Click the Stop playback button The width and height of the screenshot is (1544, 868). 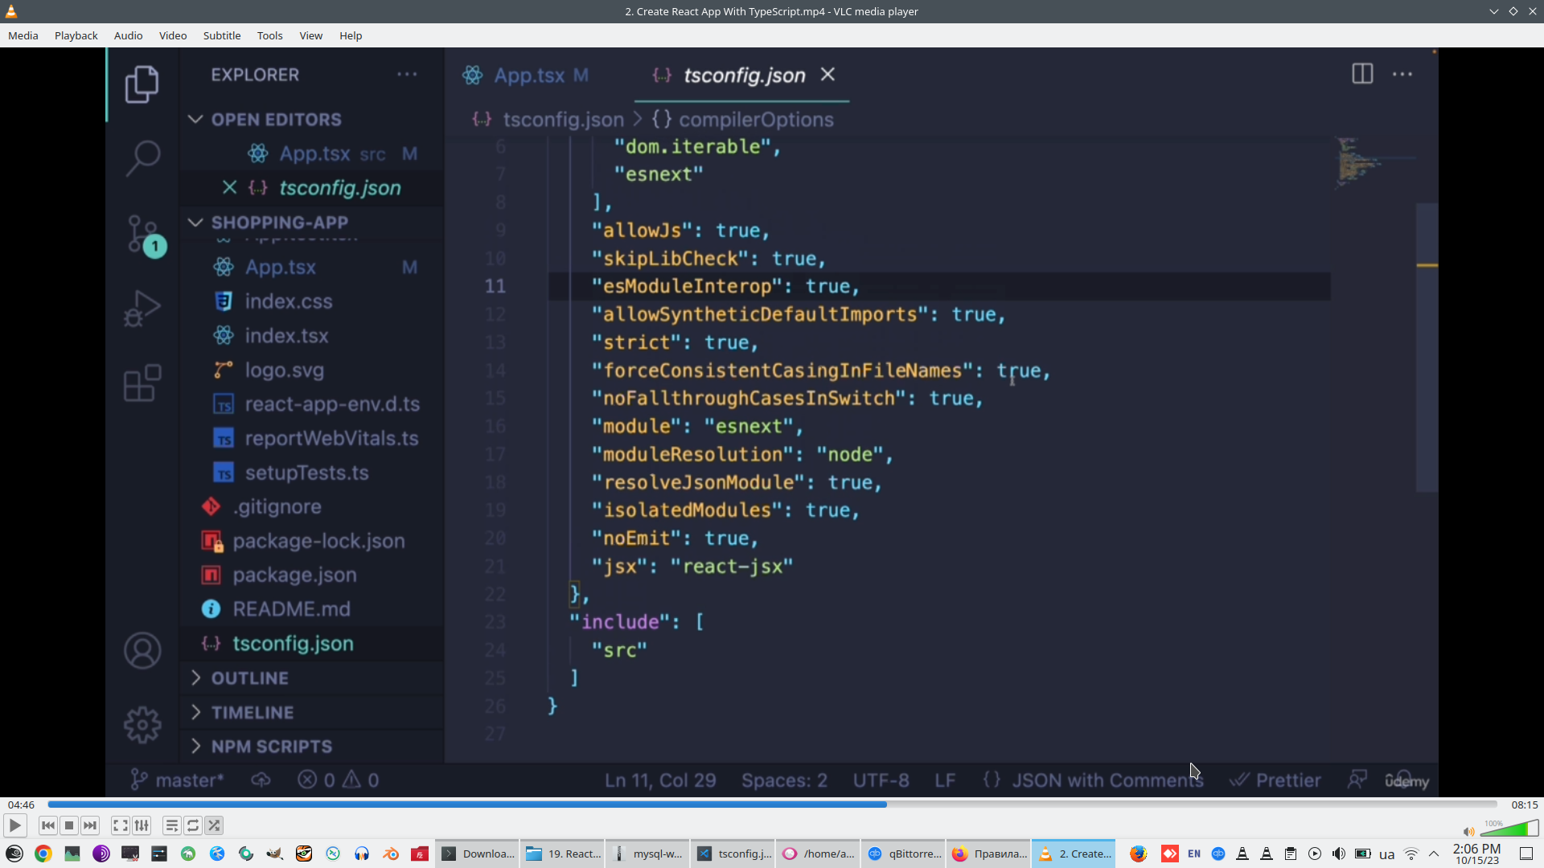(x=69, y=825)
